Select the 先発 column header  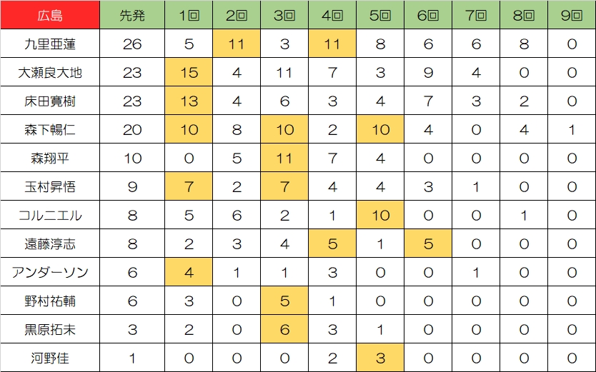point(132,15)
